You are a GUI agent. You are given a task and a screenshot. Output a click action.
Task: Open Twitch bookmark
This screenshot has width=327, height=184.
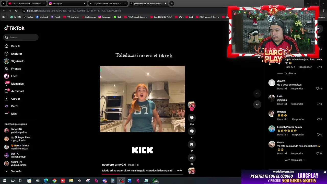56,17
